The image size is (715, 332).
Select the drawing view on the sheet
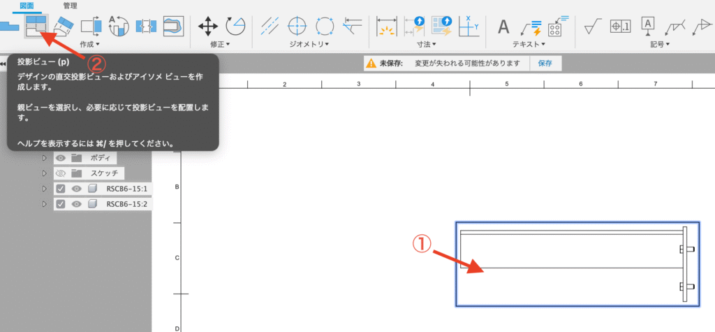tap(577, 264)
